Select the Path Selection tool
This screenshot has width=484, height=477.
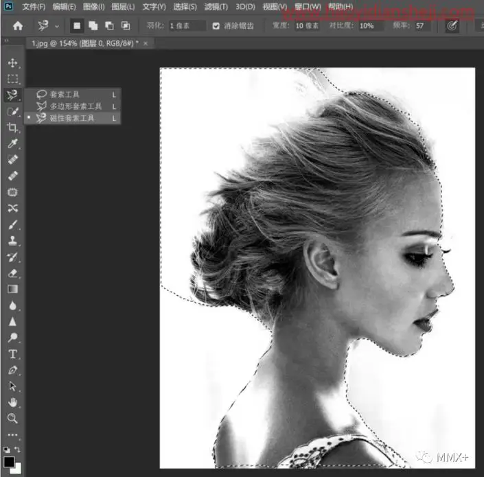pos(12,386)
